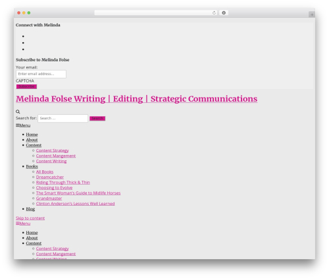Click the pink Search button
This screenshot has height=279, width=329.
[x=97, y=119]
